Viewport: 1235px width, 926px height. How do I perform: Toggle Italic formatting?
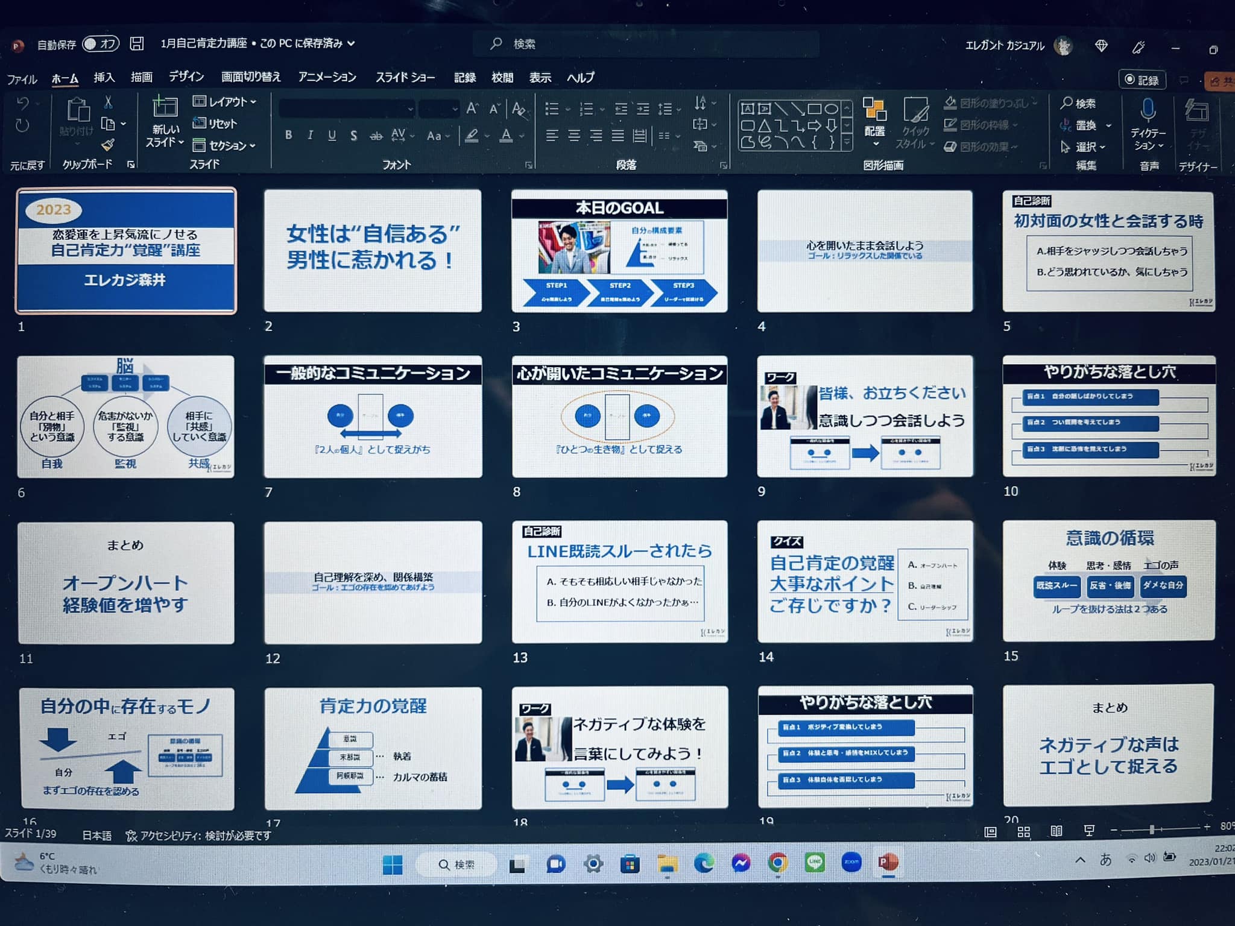coord(310,135)
